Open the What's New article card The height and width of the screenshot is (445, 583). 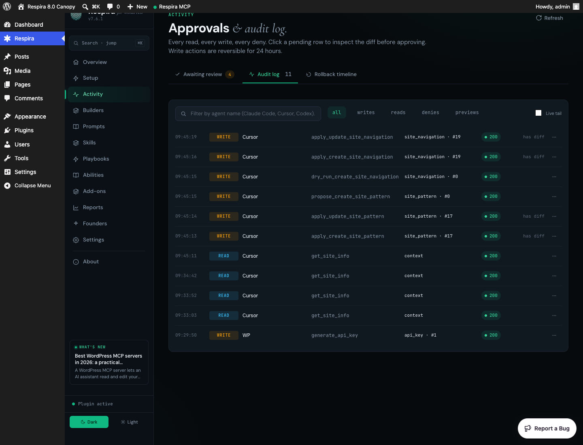(109, 362)
